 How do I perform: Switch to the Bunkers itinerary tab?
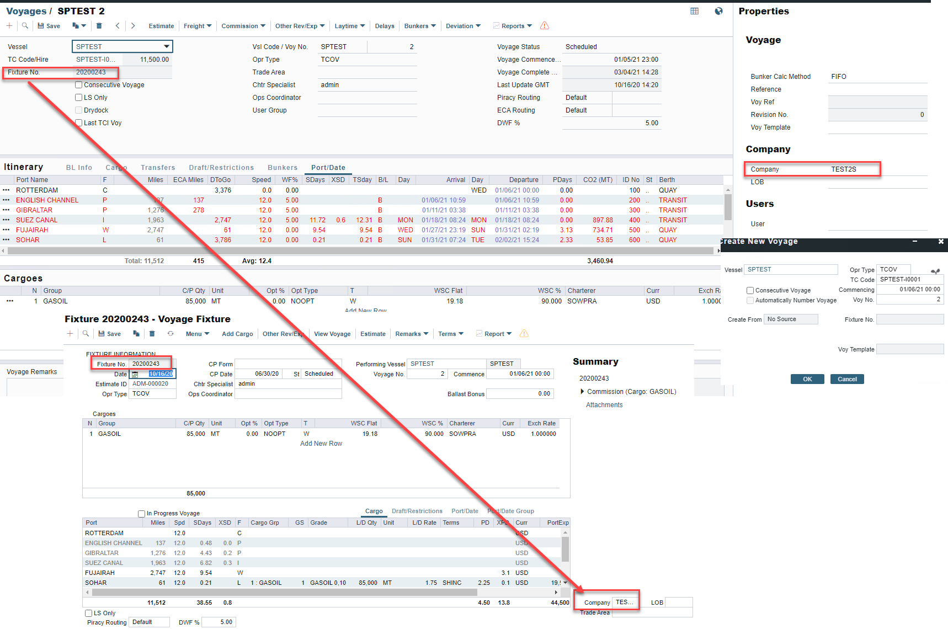click(x=282, y=168)
